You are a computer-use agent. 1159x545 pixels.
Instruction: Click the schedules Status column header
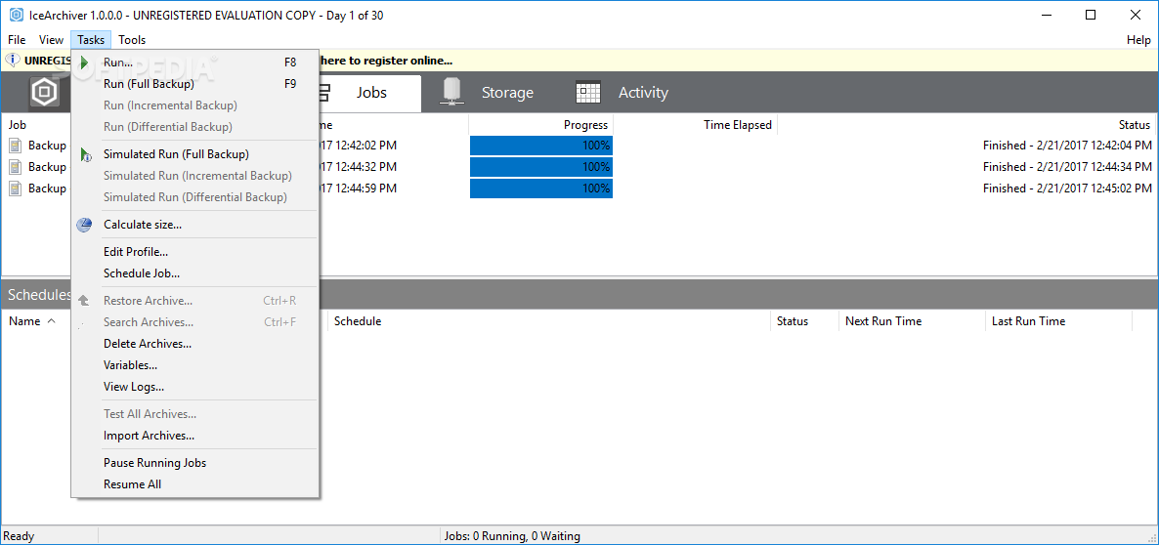(x=804, y=321)
